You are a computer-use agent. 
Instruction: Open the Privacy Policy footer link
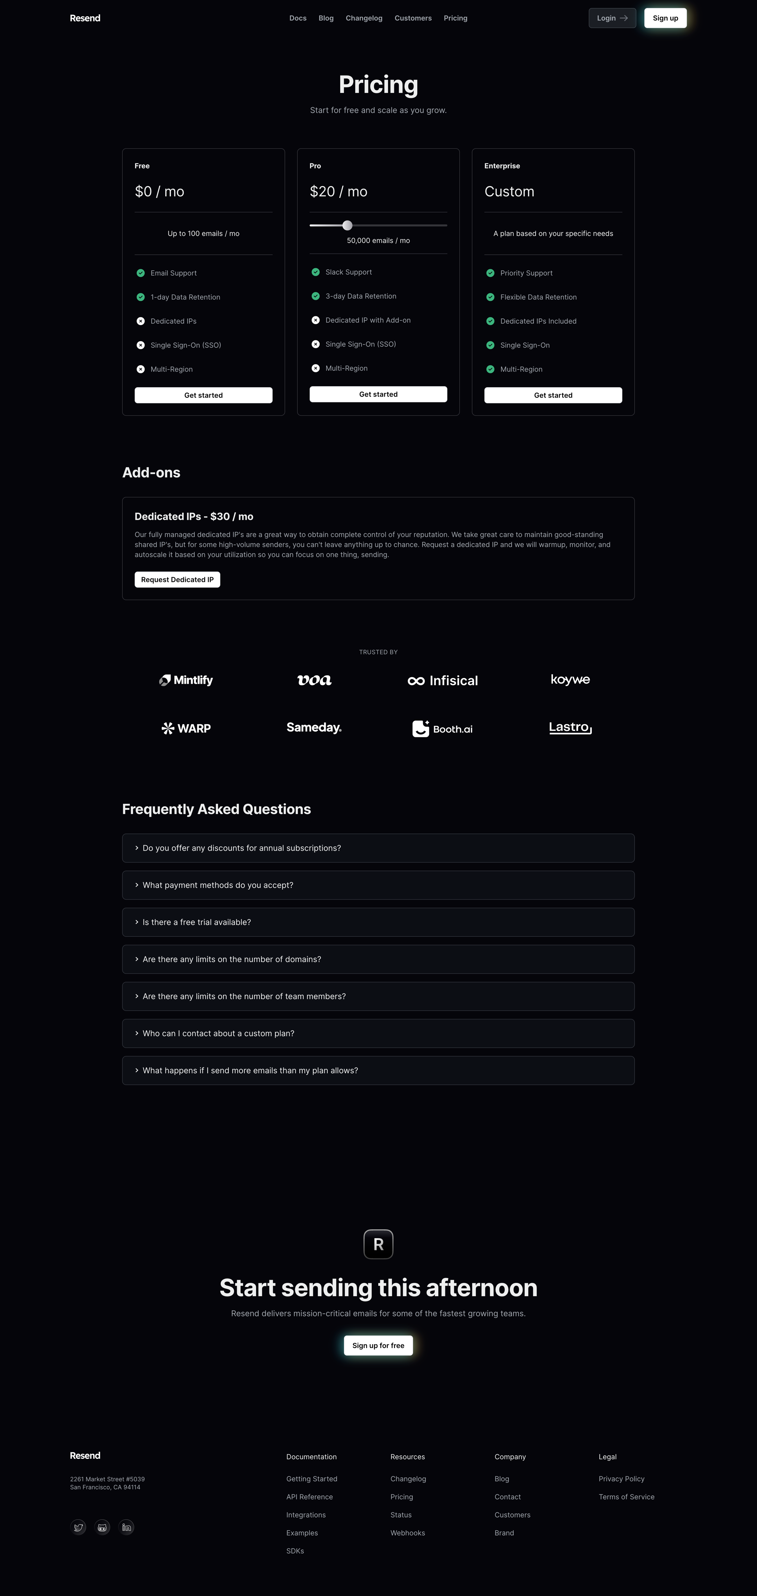pyautogui.click(x=621, y=1479)
